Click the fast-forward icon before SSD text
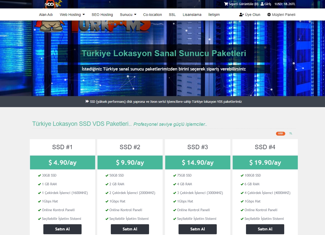Image resolution: width=325 pixels, height=235 pixels. [87, 101]
